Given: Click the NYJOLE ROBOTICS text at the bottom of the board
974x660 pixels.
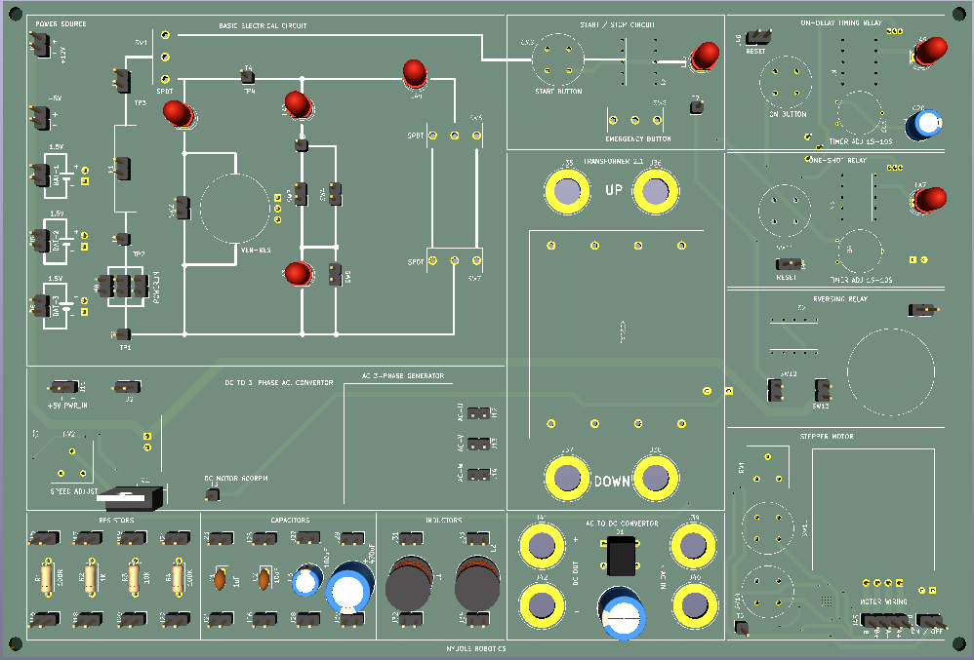Looking at the screenshot, I should (476, 649).
